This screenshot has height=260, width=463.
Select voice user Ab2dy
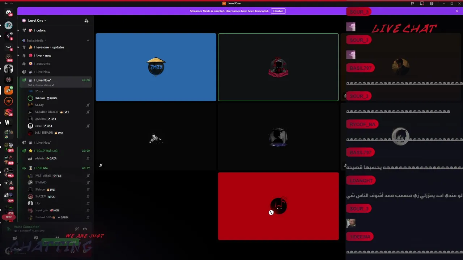tap(59, 105)
